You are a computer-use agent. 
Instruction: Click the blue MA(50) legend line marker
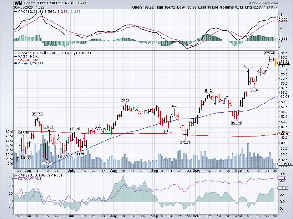coord(16,57)
